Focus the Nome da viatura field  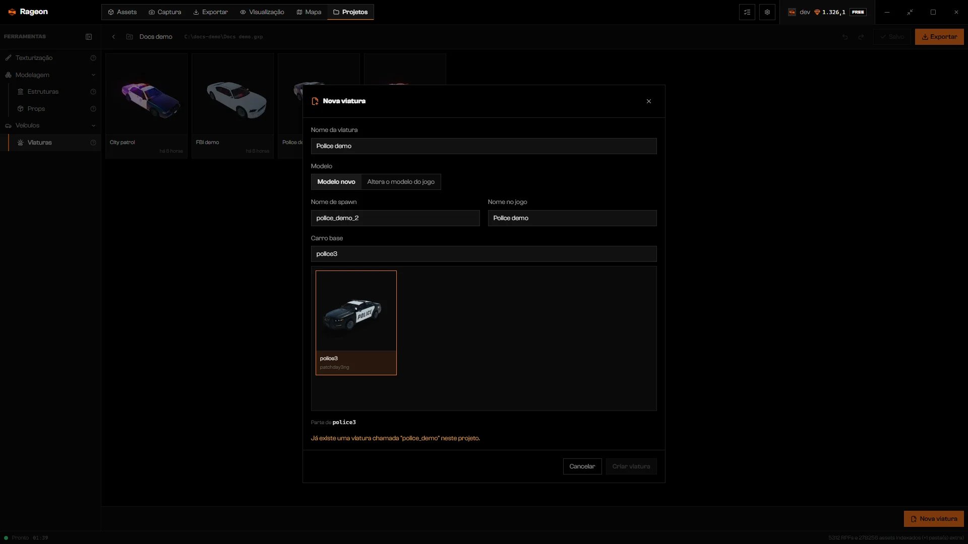point(483,146)
